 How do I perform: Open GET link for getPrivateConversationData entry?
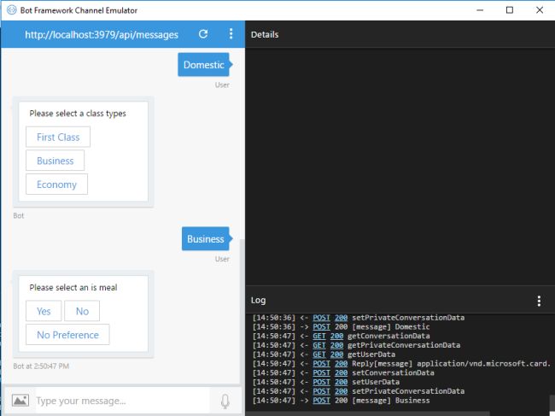point(319,345)
